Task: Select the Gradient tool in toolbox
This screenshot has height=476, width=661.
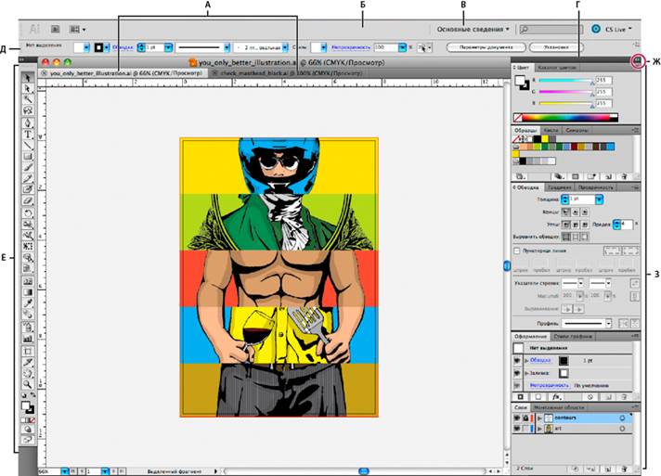Action: point(28,291)
